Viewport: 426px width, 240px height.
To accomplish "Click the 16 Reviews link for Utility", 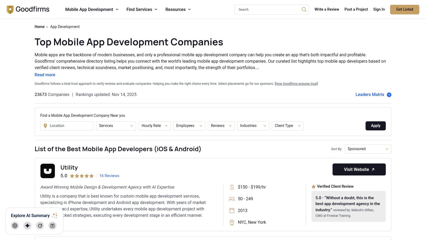I will point(109,175).
